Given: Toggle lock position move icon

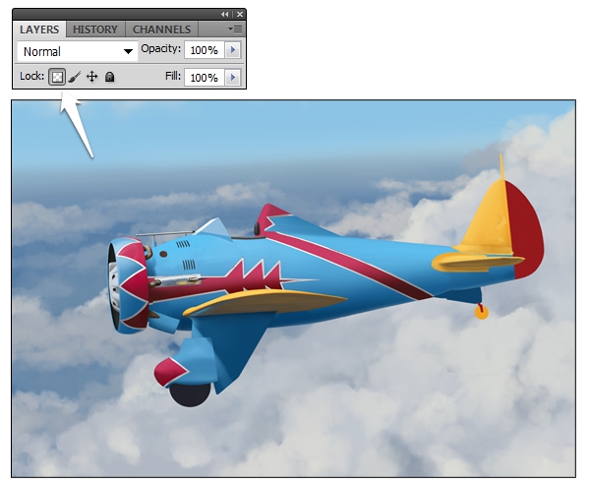Looking at the screenshot, I should [91, 77].
